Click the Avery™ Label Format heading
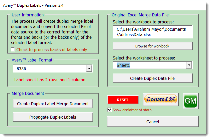The width and height of the screenshot is (211, 139). (x=32, y=60)
